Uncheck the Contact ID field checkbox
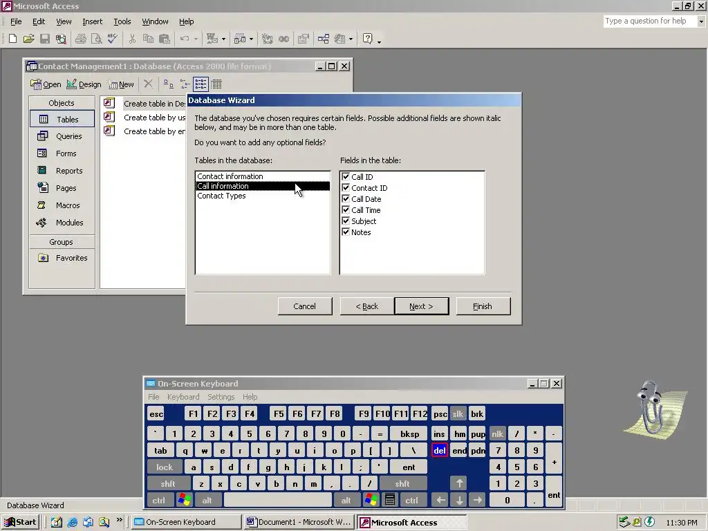The image size is (708, 531). [x=346, y=187]
